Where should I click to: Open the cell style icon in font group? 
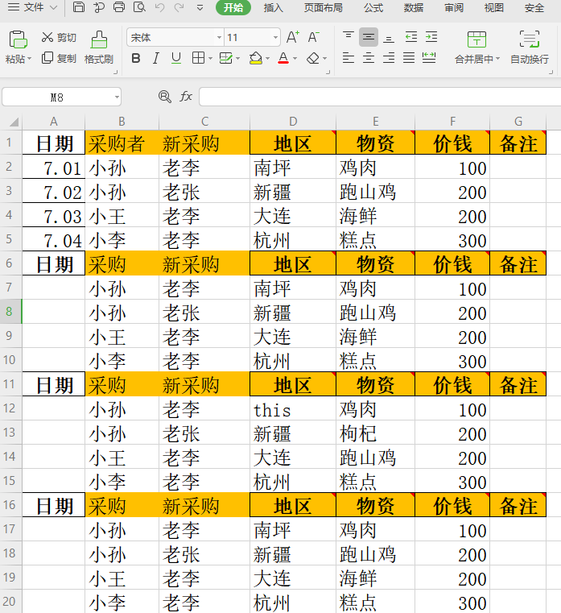(226, 59)
